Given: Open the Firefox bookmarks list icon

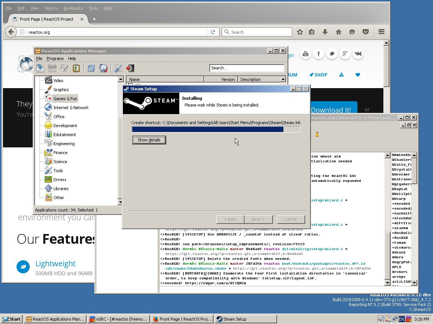Looking at the screenshot, I should point(312,32).
